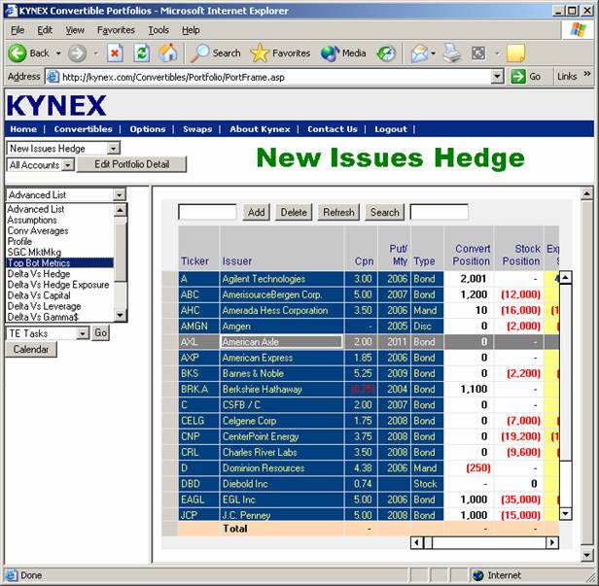Click the Calendar button
Screen dimensions: 599x586
tap(31, 349)
